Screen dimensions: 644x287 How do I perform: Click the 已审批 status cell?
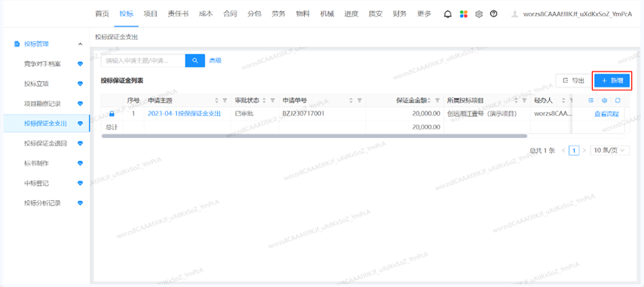click(x=243, y=113)
